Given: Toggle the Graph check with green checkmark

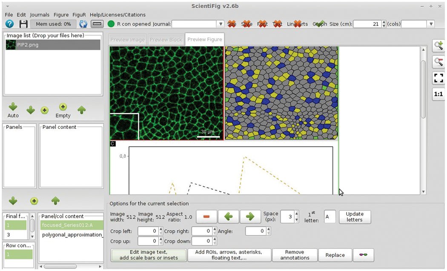Looking at the screenshot, I should (x=320, y=24).
